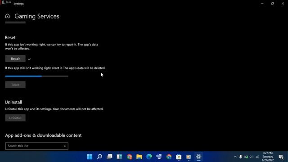Open the clock and date flyout

pyautogui.click(x=268, y=157)
